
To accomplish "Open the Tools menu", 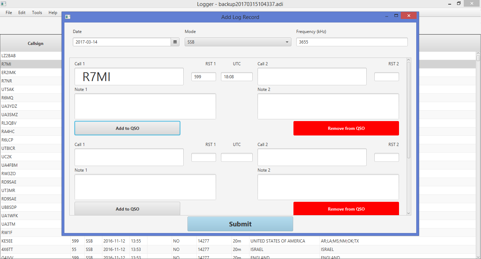I will (37, 13).
